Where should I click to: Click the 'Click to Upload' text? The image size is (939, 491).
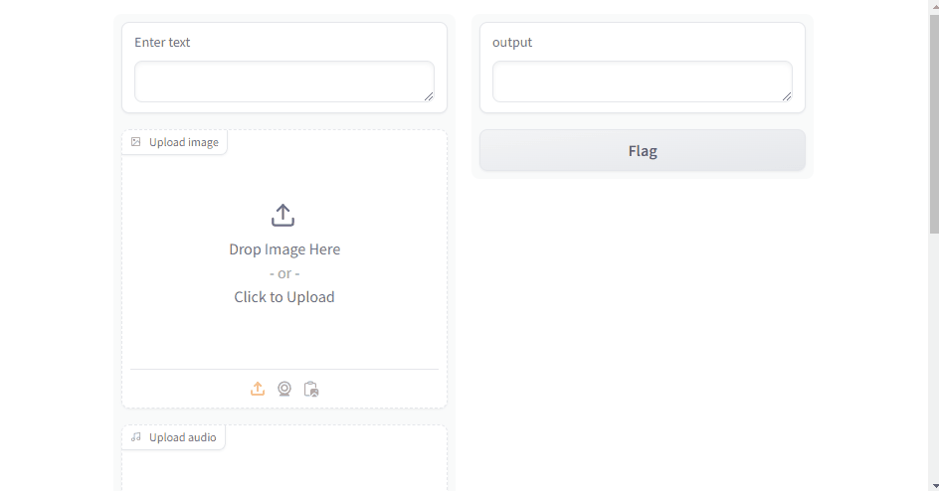(x=284, y=297)
